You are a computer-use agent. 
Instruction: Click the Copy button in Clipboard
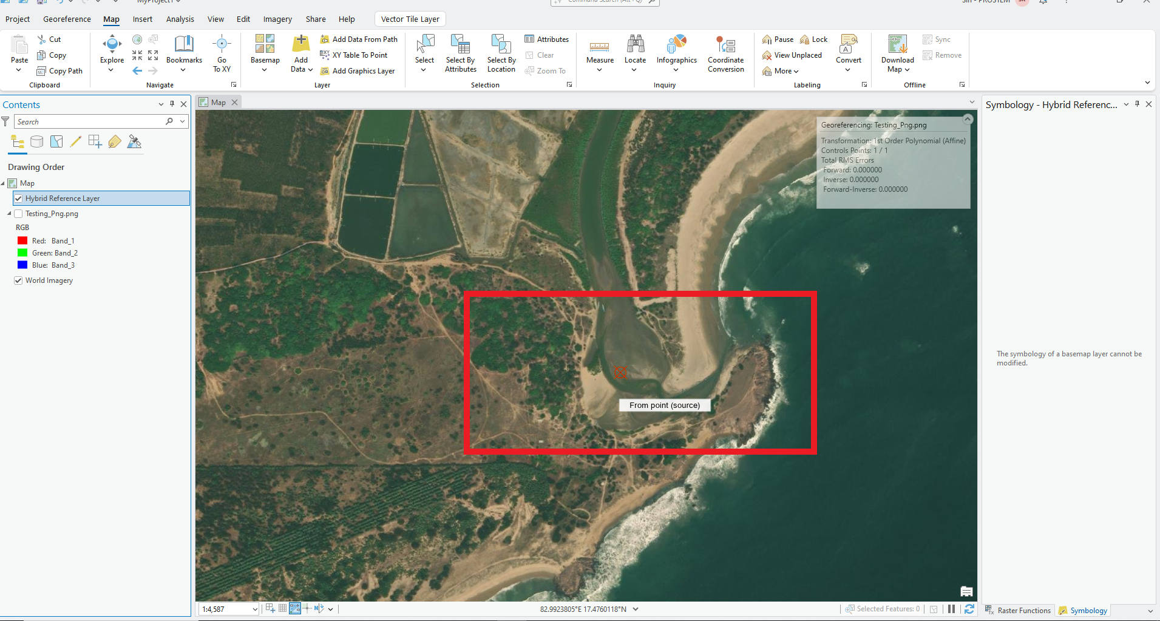(52, 55)
